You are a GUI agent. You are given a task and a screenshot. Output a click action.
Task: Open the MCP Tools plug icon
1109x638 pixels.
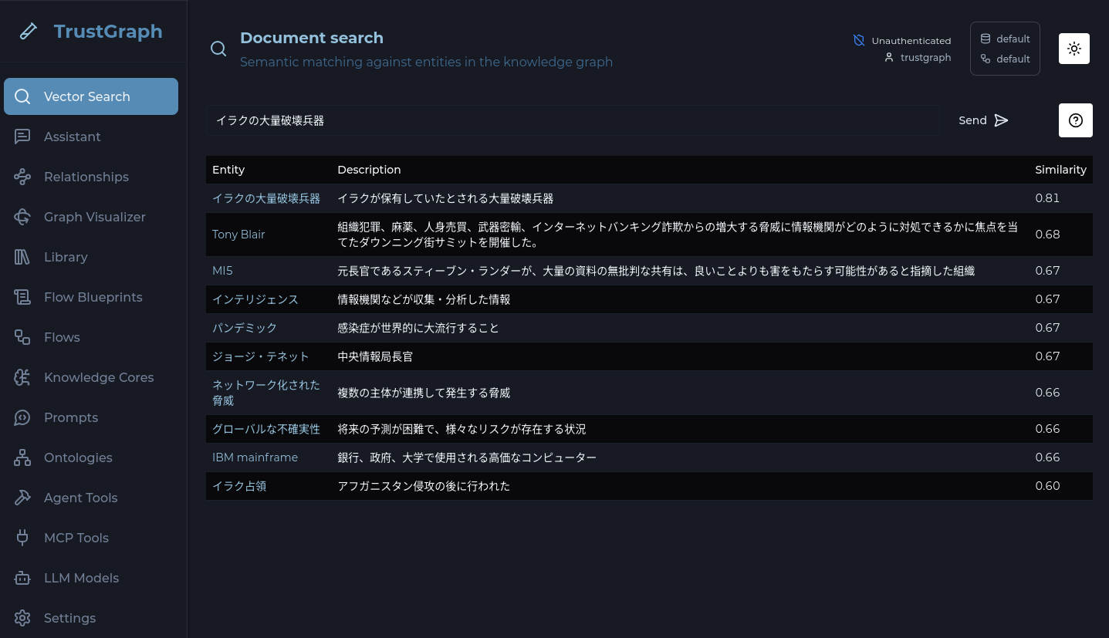point(22,538)
